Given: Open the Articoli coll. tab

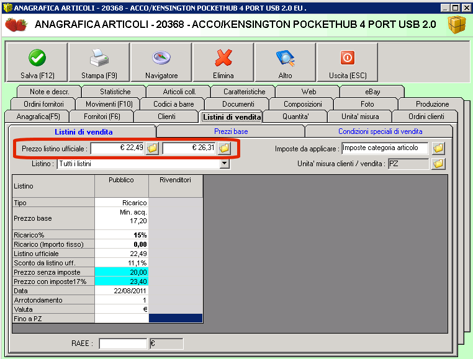Looking at the screenshot, I should pos(179,92).
